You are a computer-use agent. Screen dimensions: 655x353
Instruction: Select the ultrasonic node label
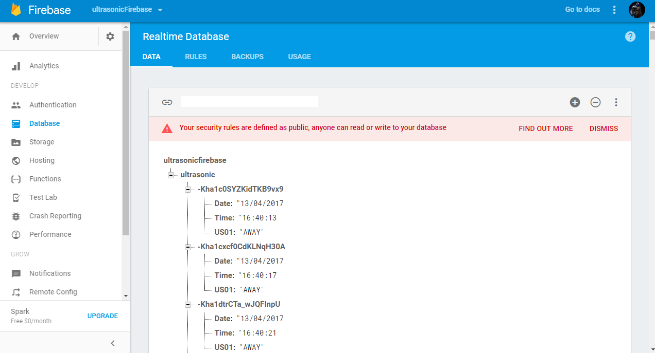coord(198,175)
